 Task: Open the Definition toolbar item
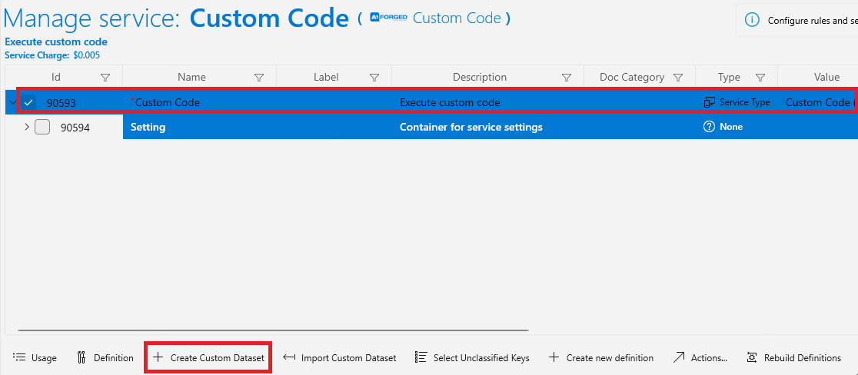105,358
